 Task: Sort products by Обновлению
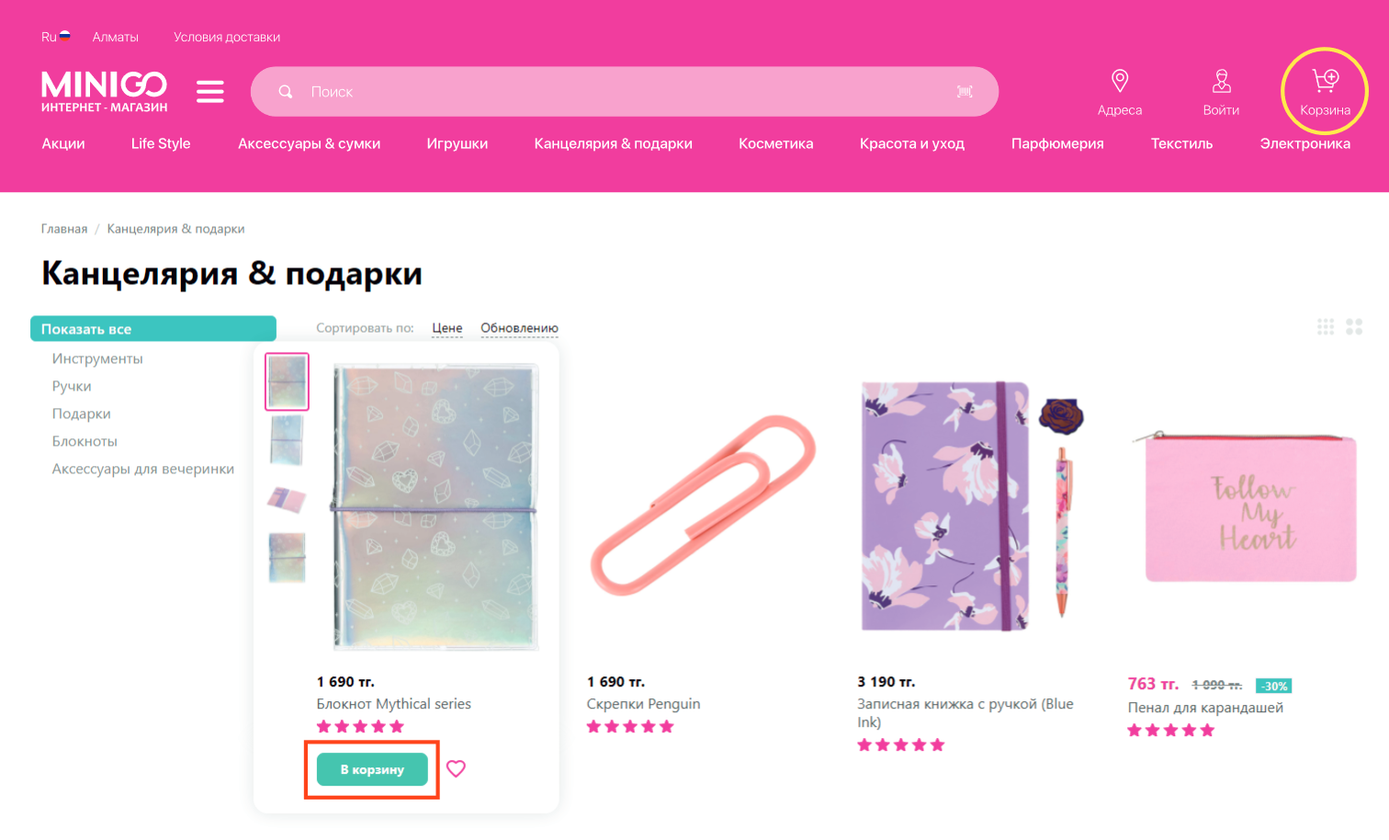519,328
